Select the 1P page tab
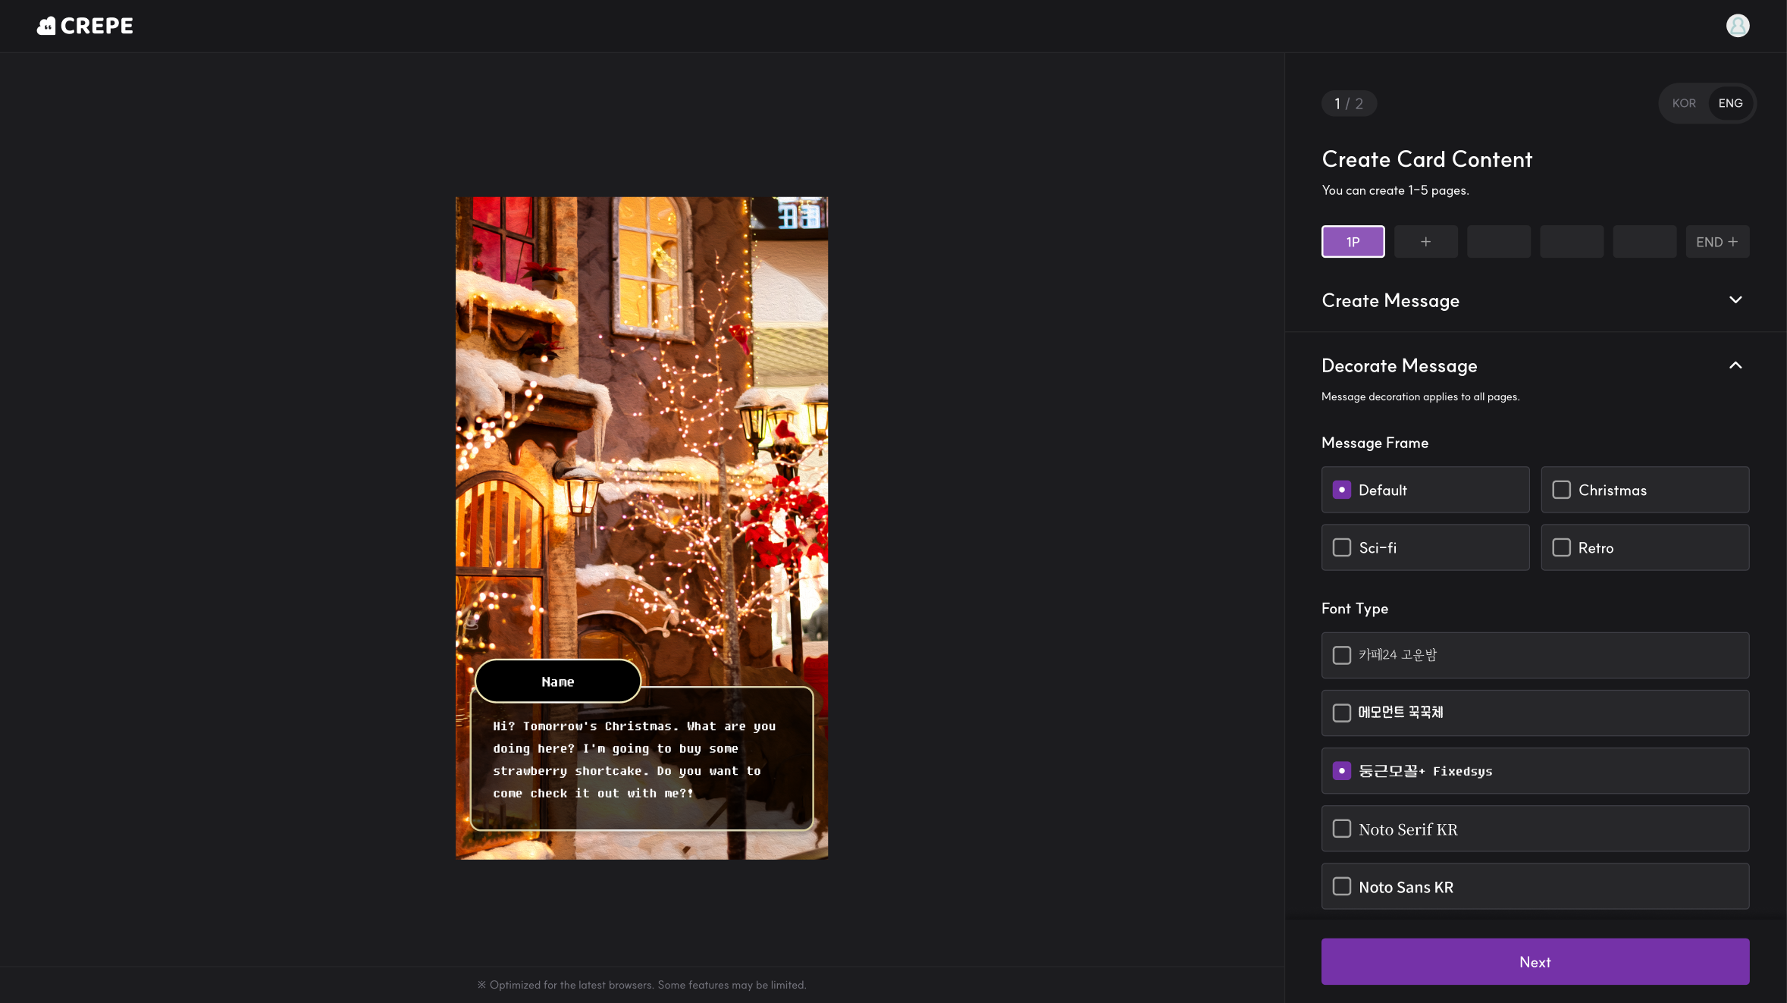 click(x=1353, y=242)
